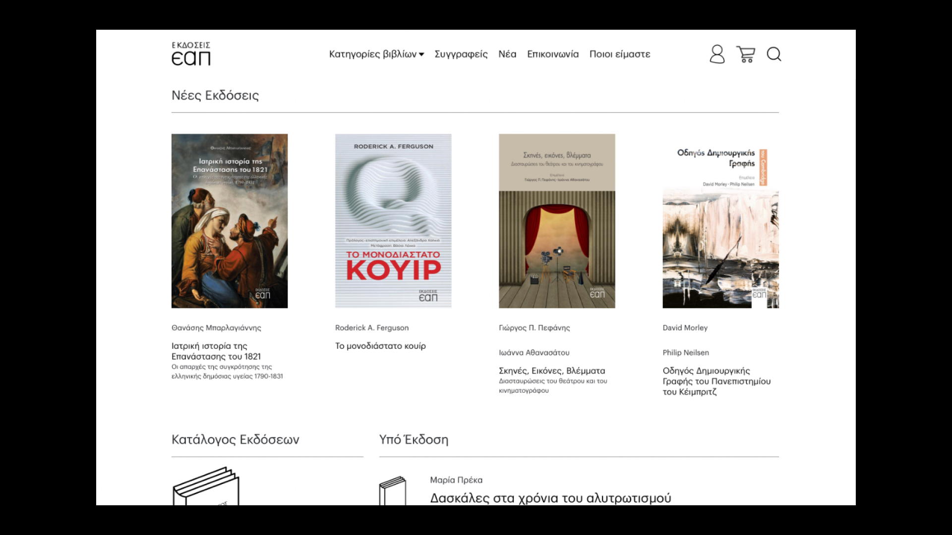This screenshot has height=535, width=952.
Task: Open the Ποιοι είμαστε page
Action: pos(620,54)
